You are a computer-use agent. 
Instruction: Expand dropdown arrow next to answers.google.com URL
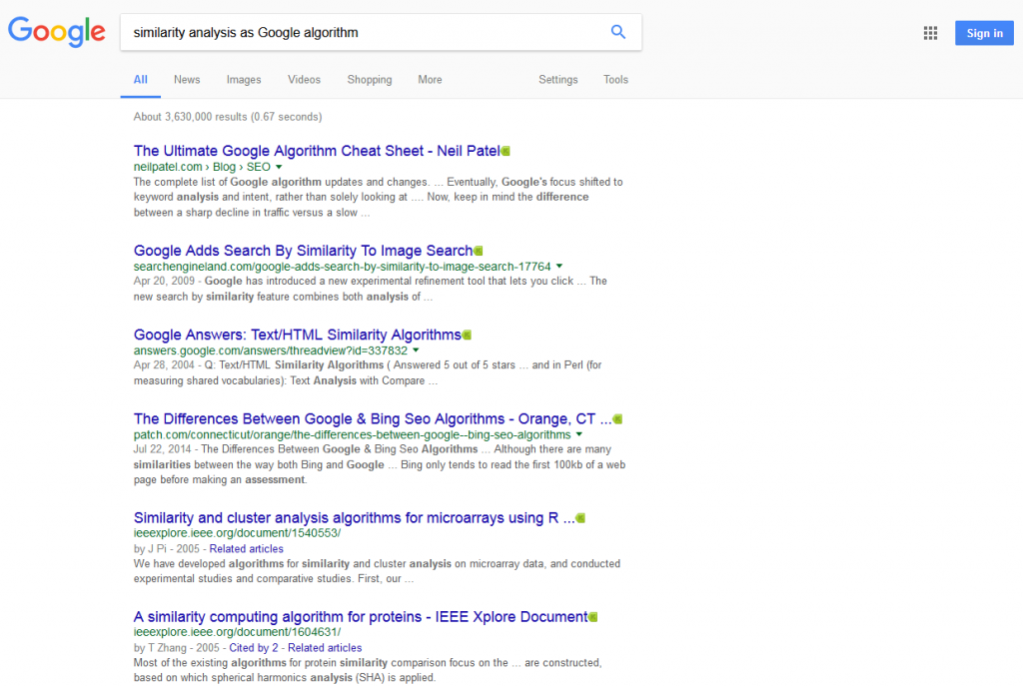click(416, 350)
